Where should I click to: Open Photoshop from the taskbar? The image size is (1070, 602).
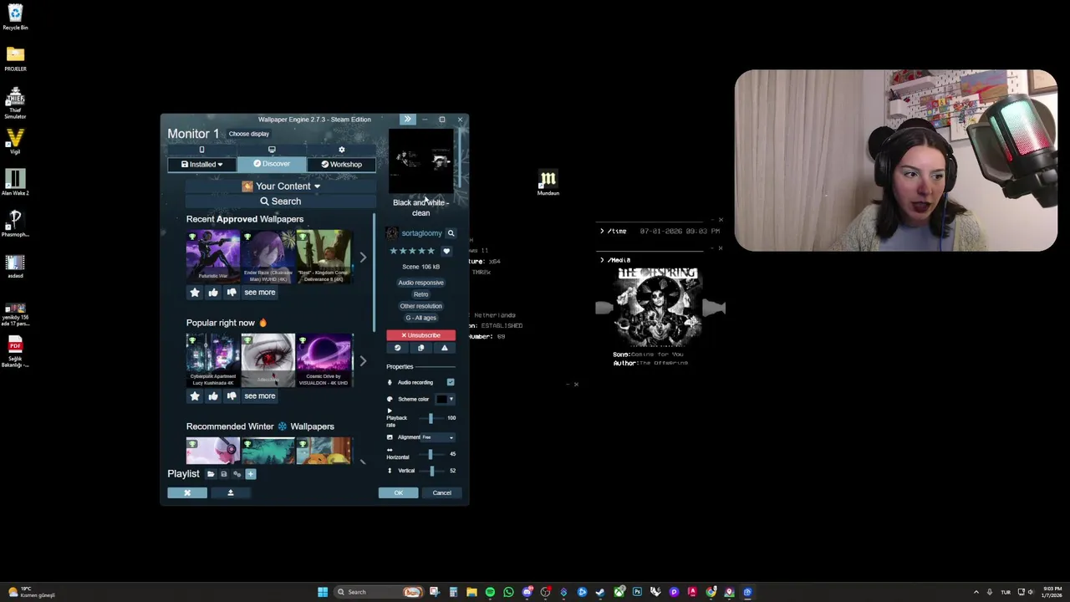click(x=637, y=592)
